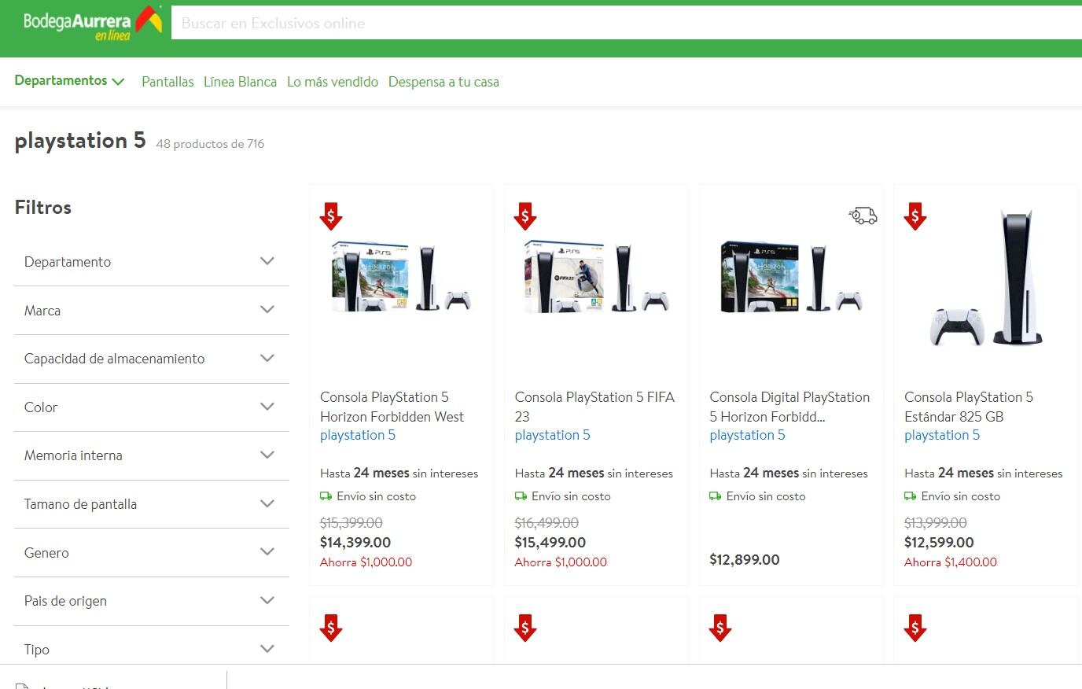The image size is (1082, 689).
Task: Expand the Capacidad de almacenamiento filter
Action: point(151,359)
